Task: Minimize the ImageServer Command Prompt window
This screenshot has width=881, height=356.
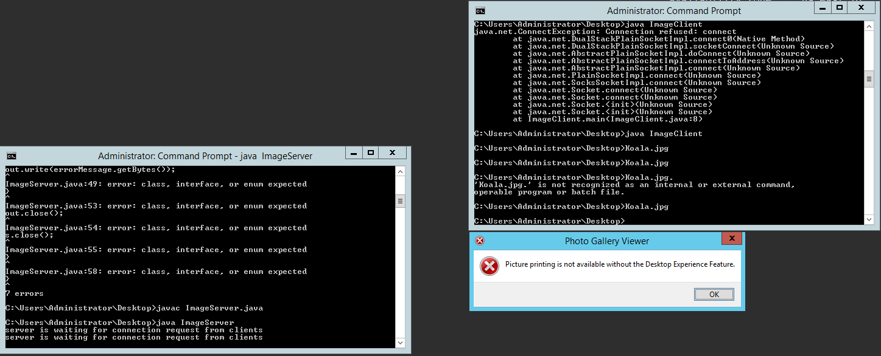Action: coord(354,152)
